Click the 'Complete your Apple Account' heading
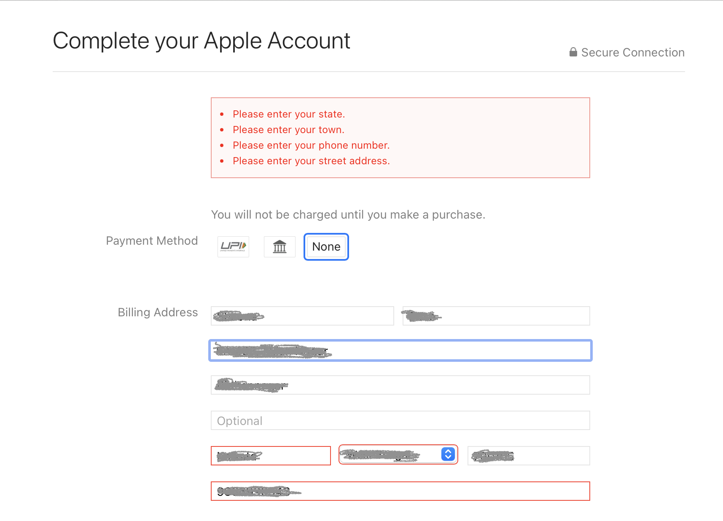Screen dimensions: 723x521 tap(202, 41)
